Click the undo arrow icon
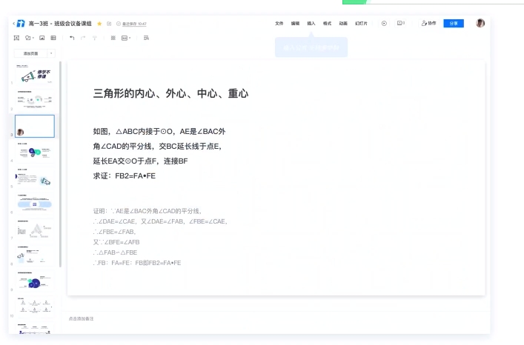524x345 pixels. (x=72, y=38)
